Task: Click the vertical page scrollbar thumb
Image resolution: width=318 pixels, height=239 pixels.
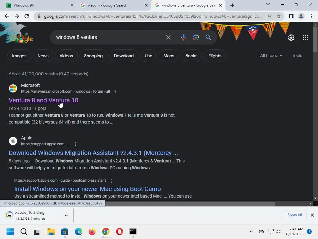Action: [315, 40]
